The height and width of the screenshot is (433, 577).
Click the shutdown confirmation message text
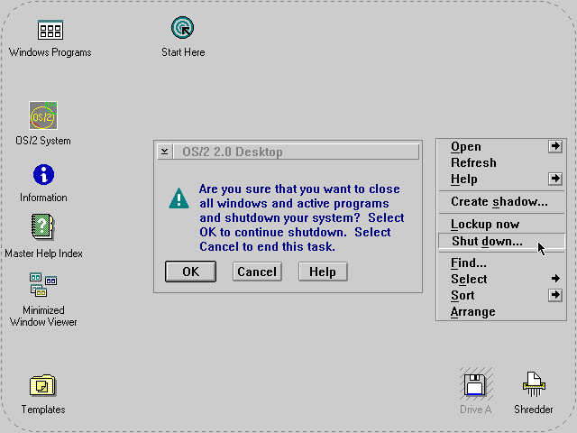pos(302,217)
